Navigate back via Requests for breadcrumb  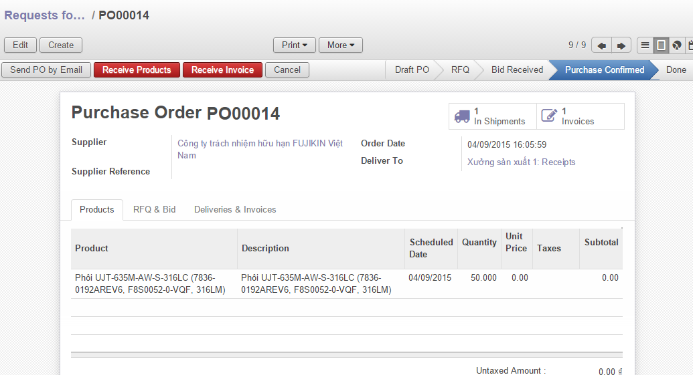tap(44, 15)
